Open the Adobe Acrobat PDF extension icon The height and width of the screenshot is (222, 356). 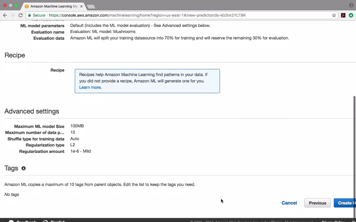click(343, 15)
